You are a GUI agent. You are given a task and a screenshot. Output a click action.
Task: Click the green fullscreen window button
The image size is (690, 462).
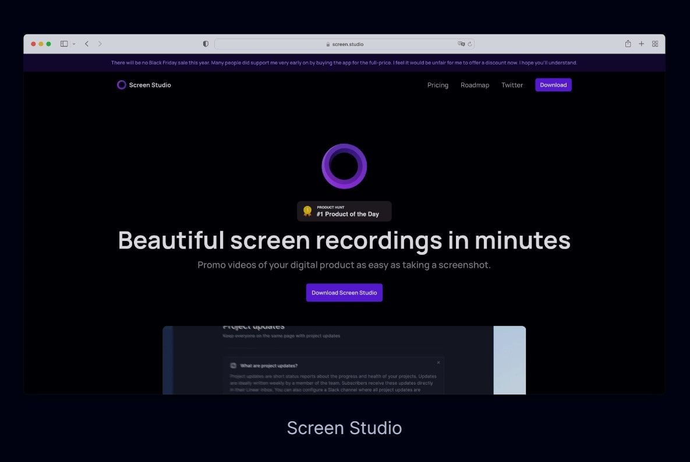pyautogui.click(x=48, y=44)
